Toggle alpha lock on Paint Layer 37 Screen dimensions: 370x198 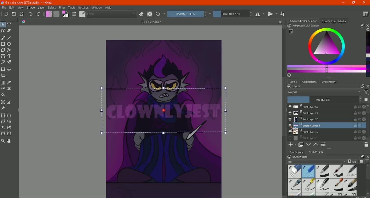point(364,119)
